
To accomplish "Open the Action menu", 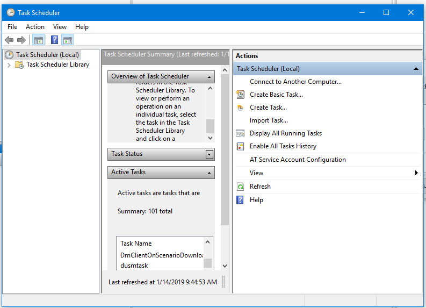I will pos(35,27).
